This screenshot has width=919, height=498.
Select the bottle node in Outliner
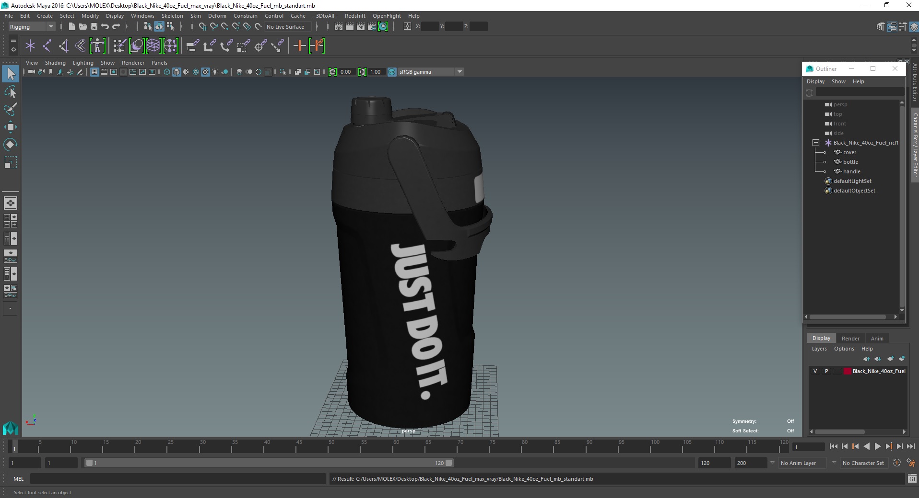click(850, 162)
